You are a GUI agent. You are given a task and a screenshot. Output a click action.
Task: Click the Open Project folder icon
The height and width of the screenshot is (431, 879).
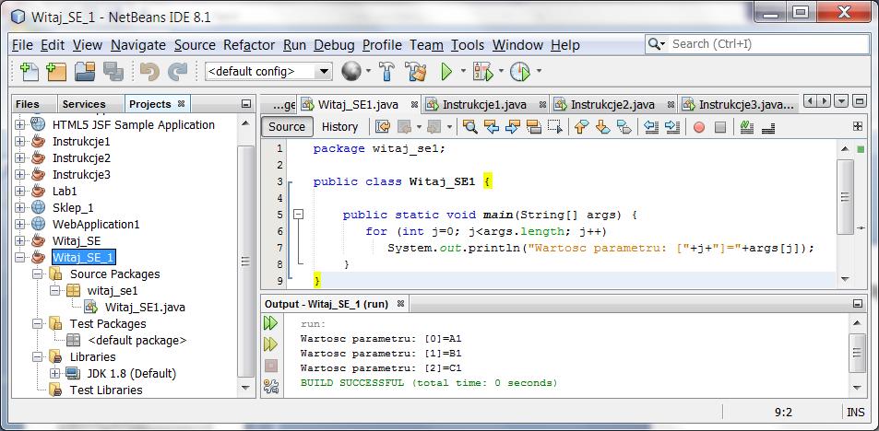click(85, 71)
